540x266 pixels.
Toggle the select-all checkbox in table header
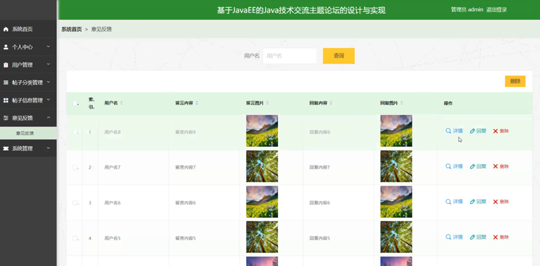point(75,103)
